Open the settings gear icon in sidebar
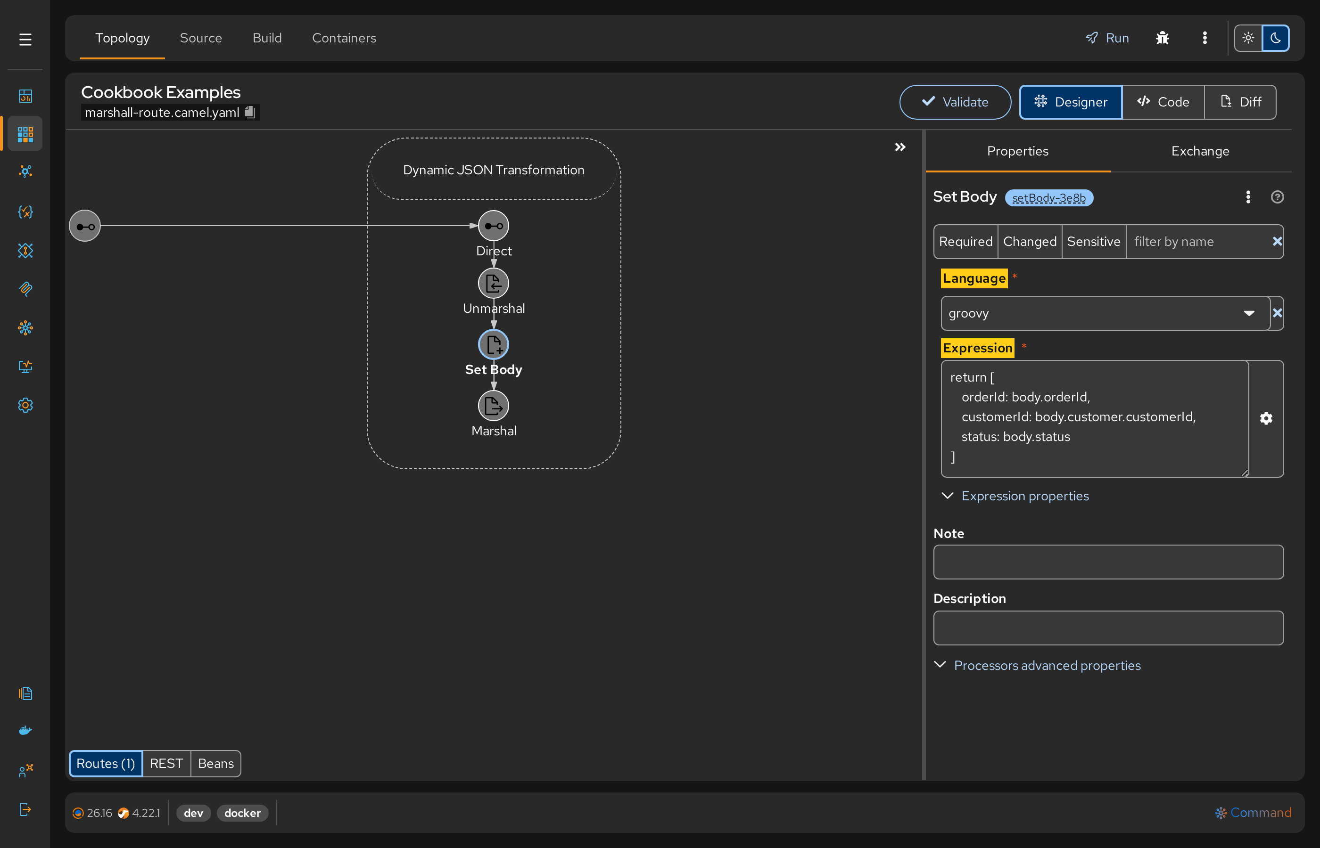The height and width of the screenshot is (848, 1320). coord(25,405)
